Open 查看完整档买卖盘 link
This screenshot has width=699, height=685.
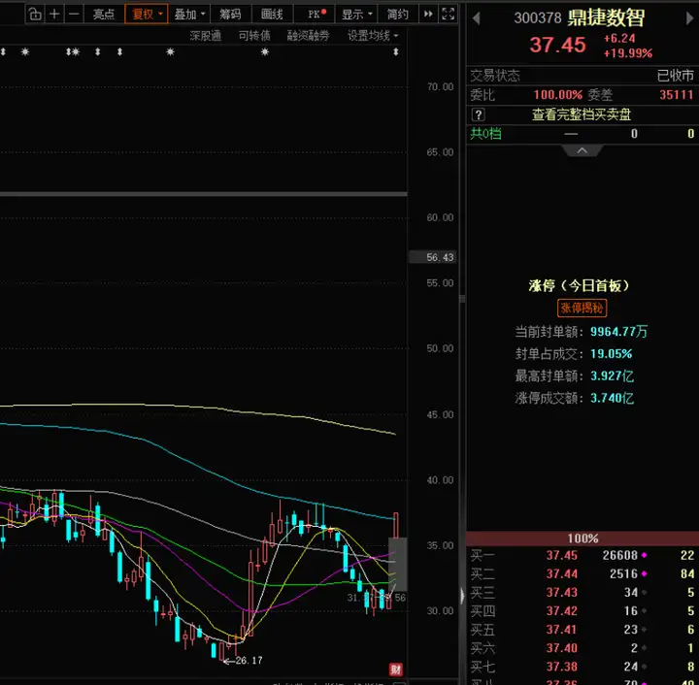point(582,114)
